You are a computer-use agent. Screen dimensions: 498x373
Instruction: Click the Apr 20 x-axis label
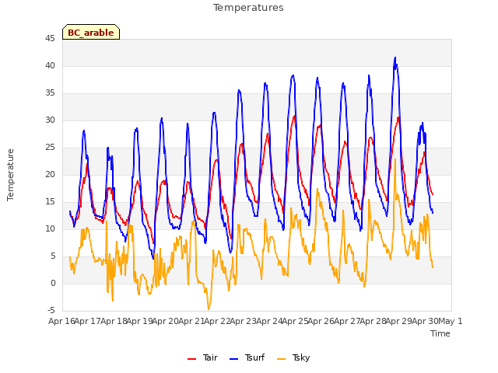click(166, 321)
